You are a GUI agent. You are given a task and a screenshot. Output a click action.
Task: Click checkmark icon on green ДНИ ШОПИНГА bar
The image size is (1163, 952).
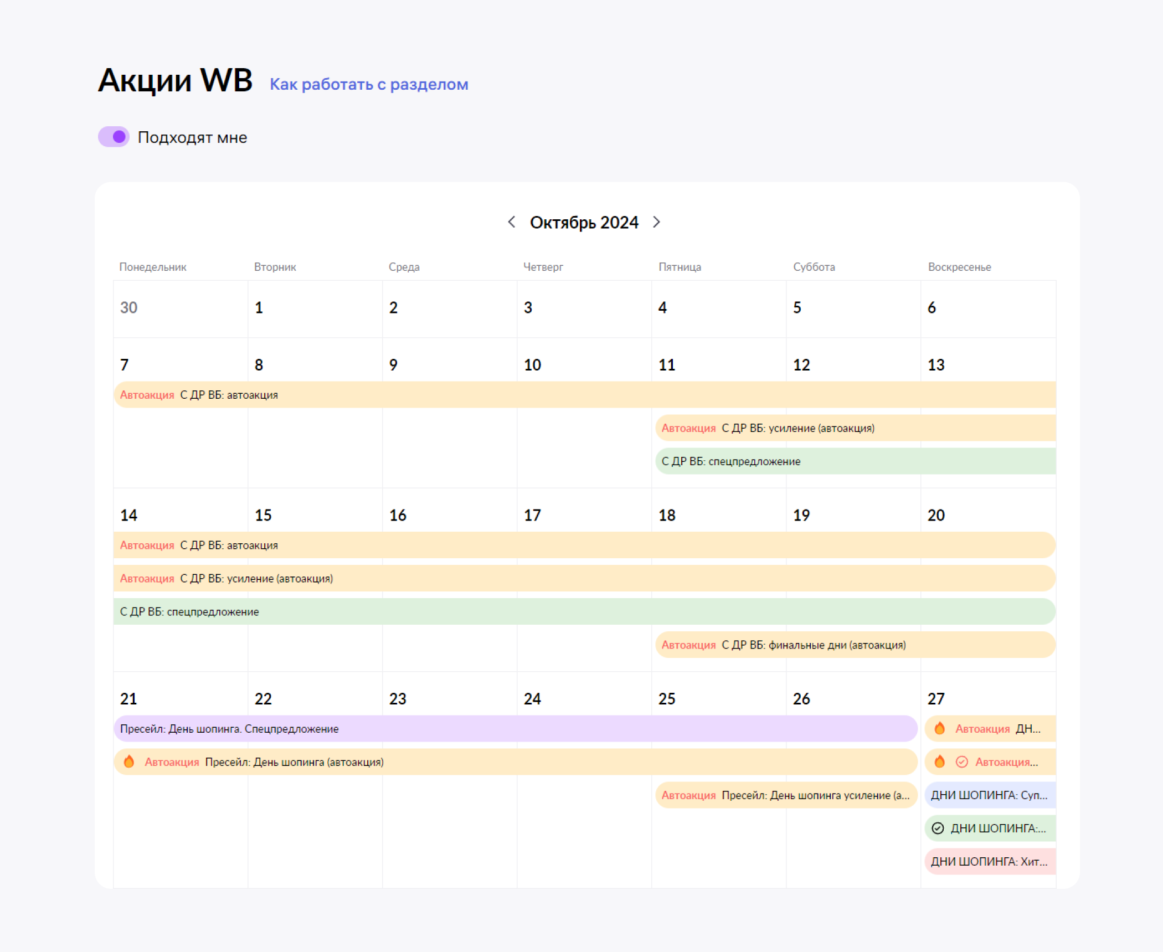click(x=938, y=829)
